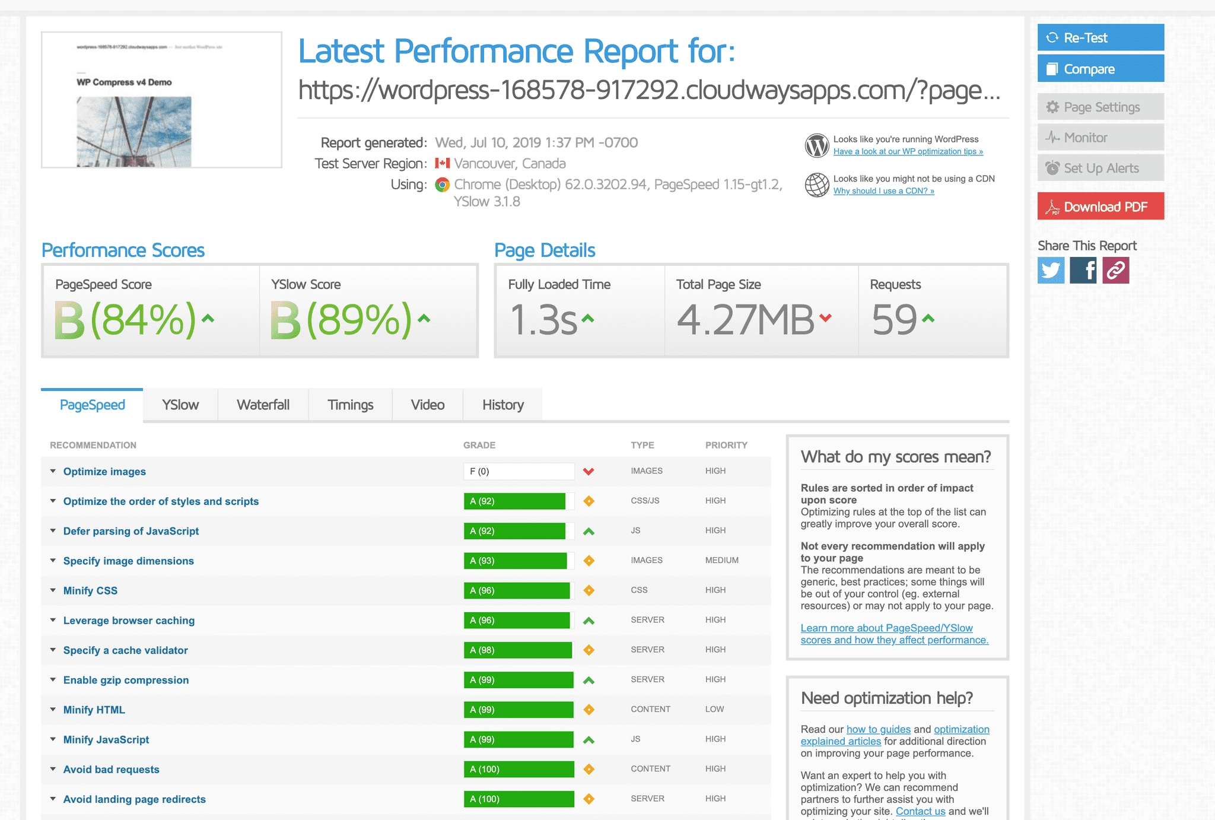Click the 'optimization explained articles' link
Screen dimensions: 1215x820
[x=895, y=735]
